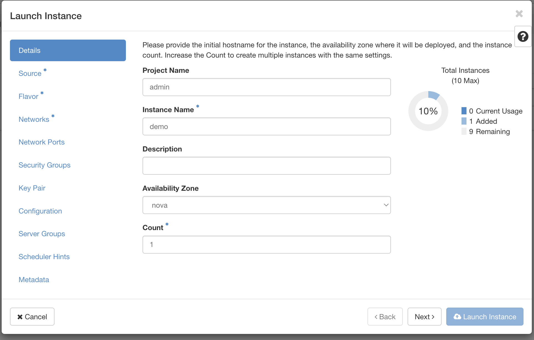Click the X icon inside Cancel button
This screenshot has width=534, height=340.
click(20, 316)
